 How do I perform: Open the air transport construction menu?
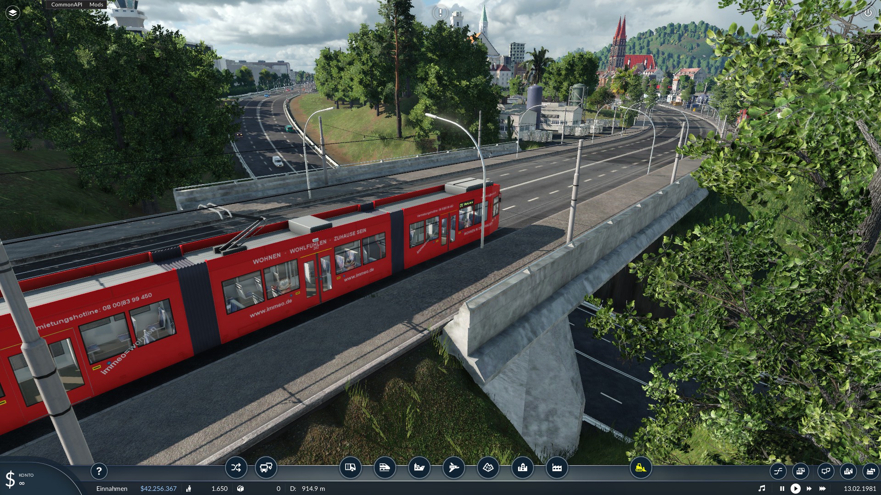453,468
